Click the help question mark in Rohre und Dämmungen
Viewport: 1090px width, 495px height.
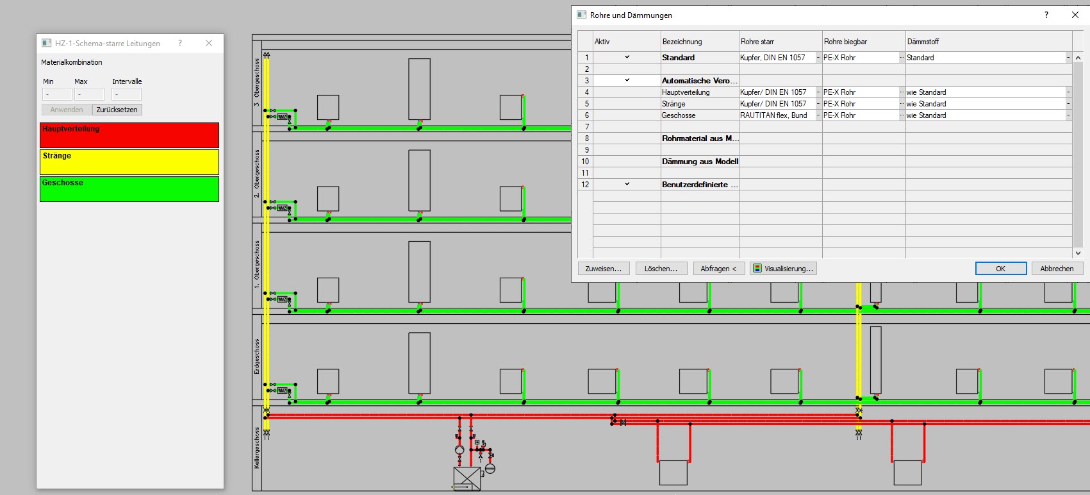(x=1046, y=15)
